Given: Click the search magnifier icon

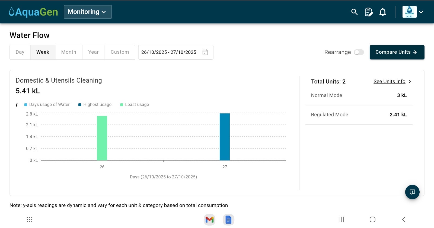Looking at the screenshot, I should coord(354,12).
